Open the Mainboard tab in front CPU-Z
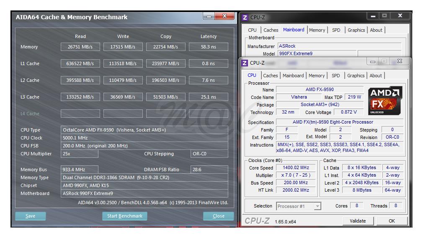 tap(293, 76)
